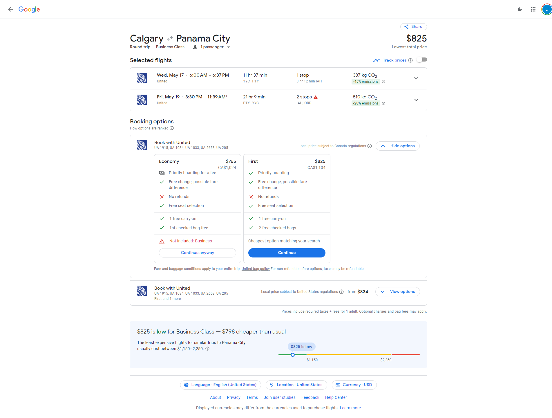Open the passenger count dropdown
552x418 pixels.
229,47
